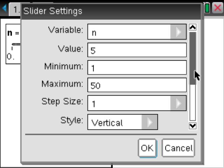Click the battery status icon

point(207,8)
